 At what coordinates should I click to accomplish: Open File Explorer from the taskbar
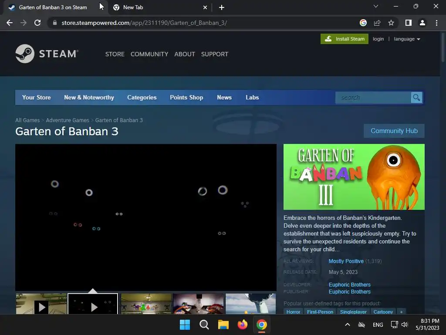tap(223, 325)
